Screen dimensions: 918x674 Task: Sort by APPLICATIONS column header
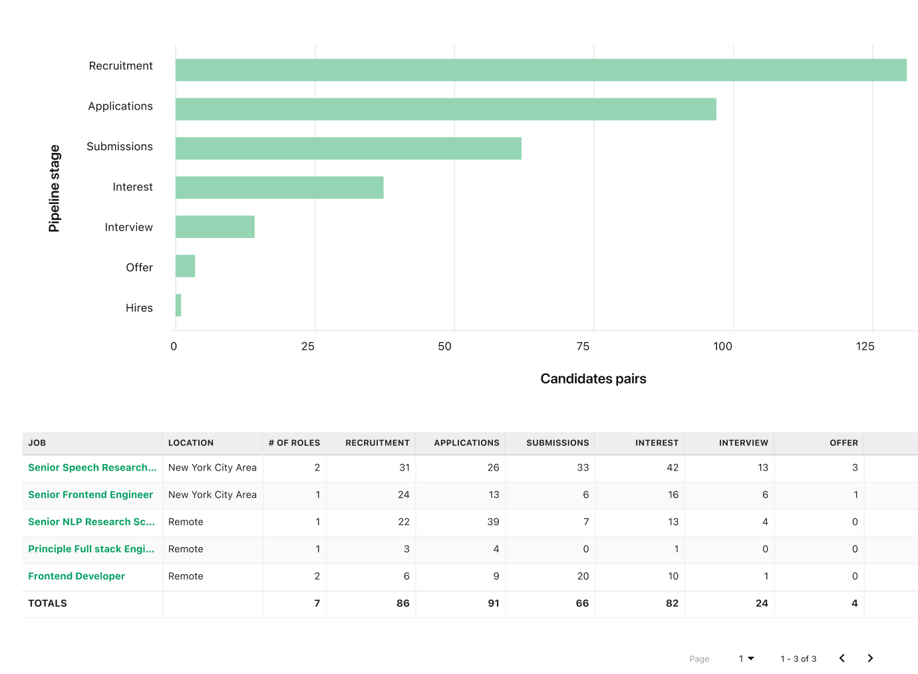pos(466,443)
